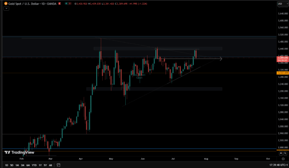The image size is (289, 168).
Task: Open the go-to-date calendar icon
Action: click(58, 165)
